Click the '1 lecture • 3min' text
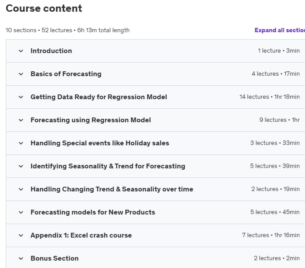This screenshot has width=305, height=268. pyautogui.click(x=279, y=51)
